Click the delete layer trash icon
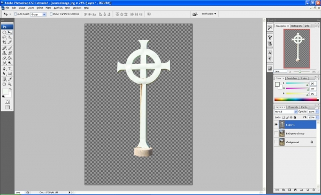The image size is (321, 195). pyautogui.click(x=313, y=190)
